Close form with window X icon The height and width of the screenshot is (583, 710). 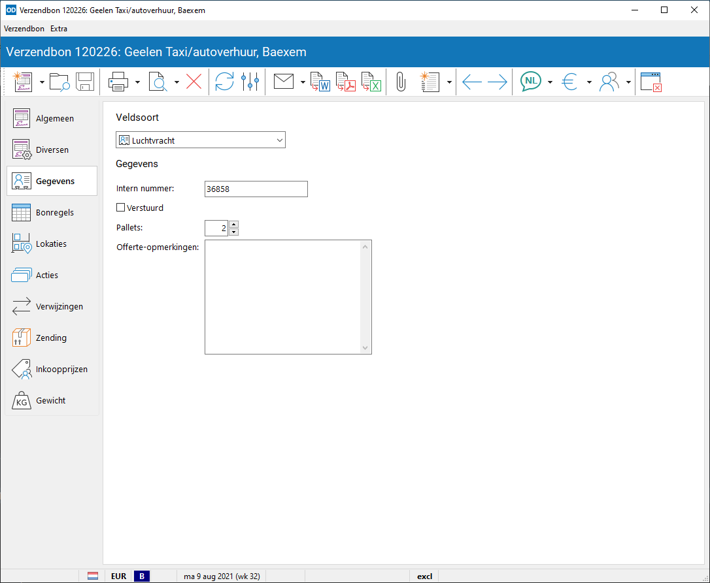coord(651,82)
